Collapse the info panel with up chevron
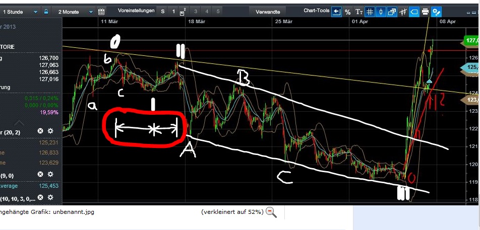Viewport: 480px width, 230px height. pyautogui.click(x=19, y=123)
